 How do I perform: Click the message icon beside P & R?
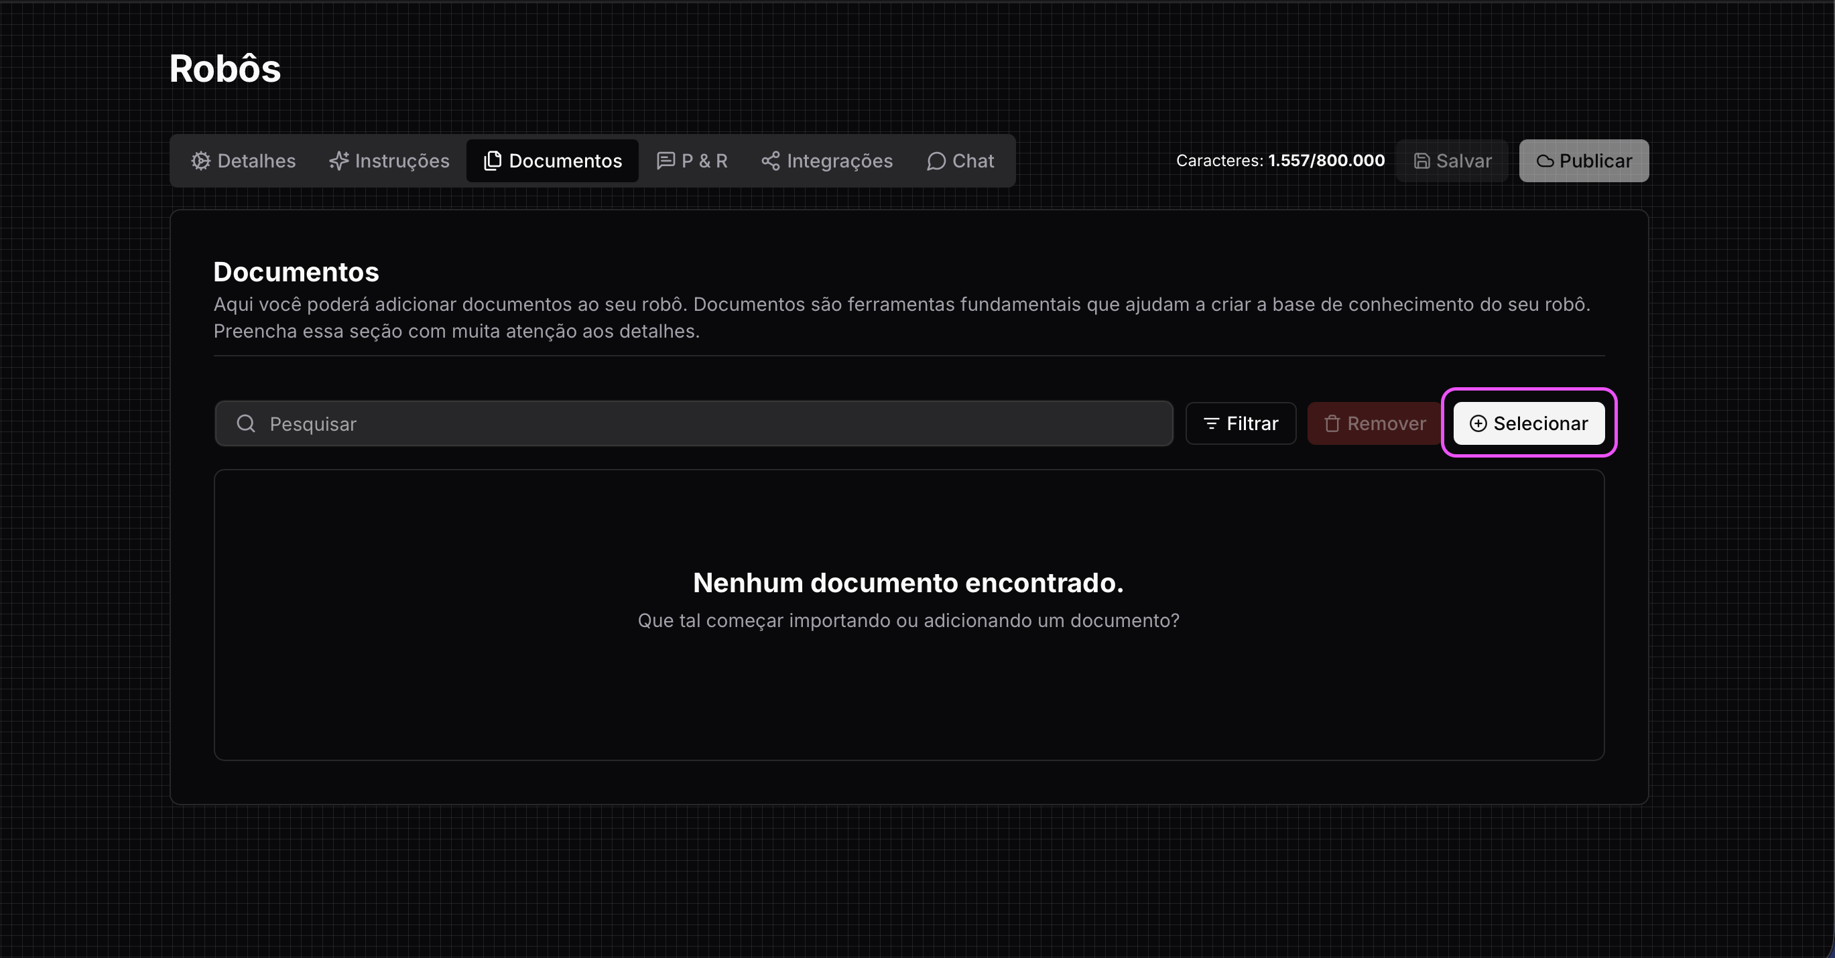pos(666,161)
